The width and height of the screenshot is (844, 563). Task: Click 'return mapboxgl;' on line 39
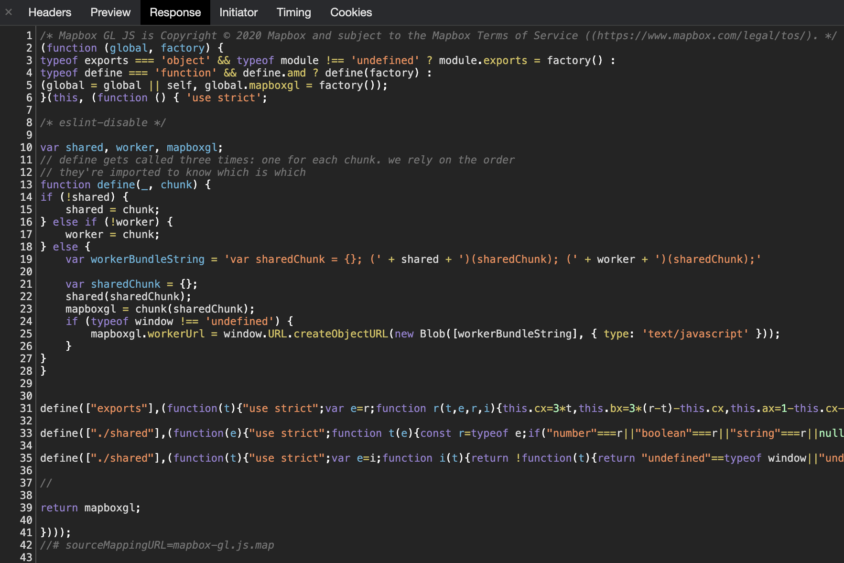click(90, 508)
